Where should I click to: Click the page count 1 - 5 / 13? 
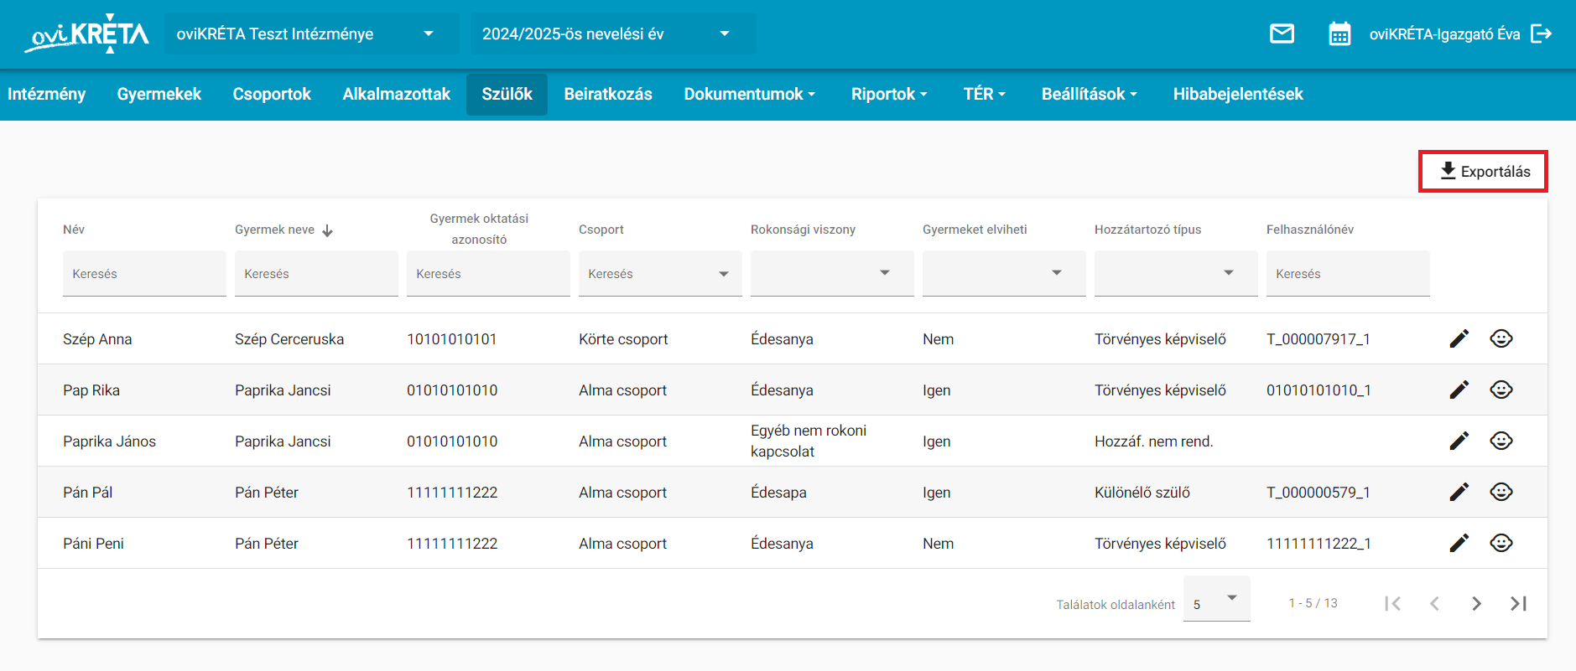coord(1313,603)
